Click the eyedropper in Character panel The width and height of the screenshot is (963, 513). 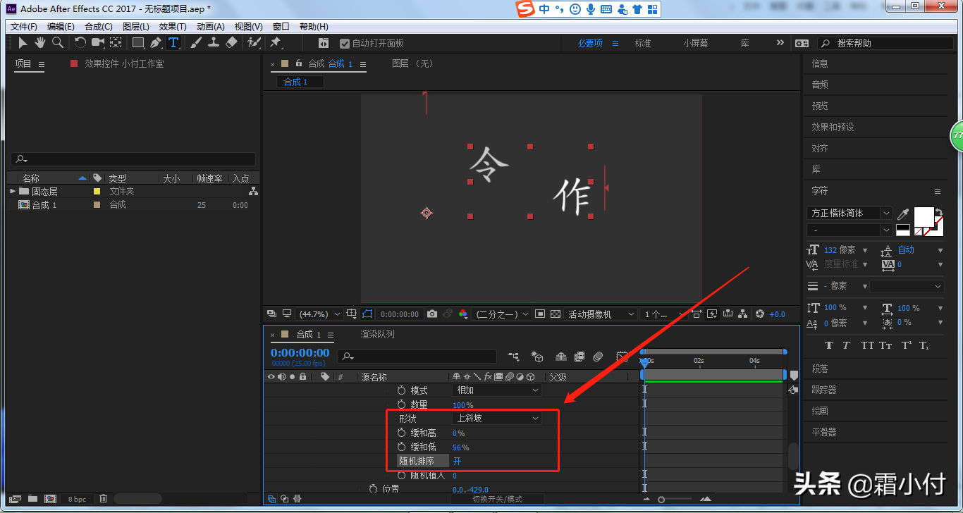[903, 214]
